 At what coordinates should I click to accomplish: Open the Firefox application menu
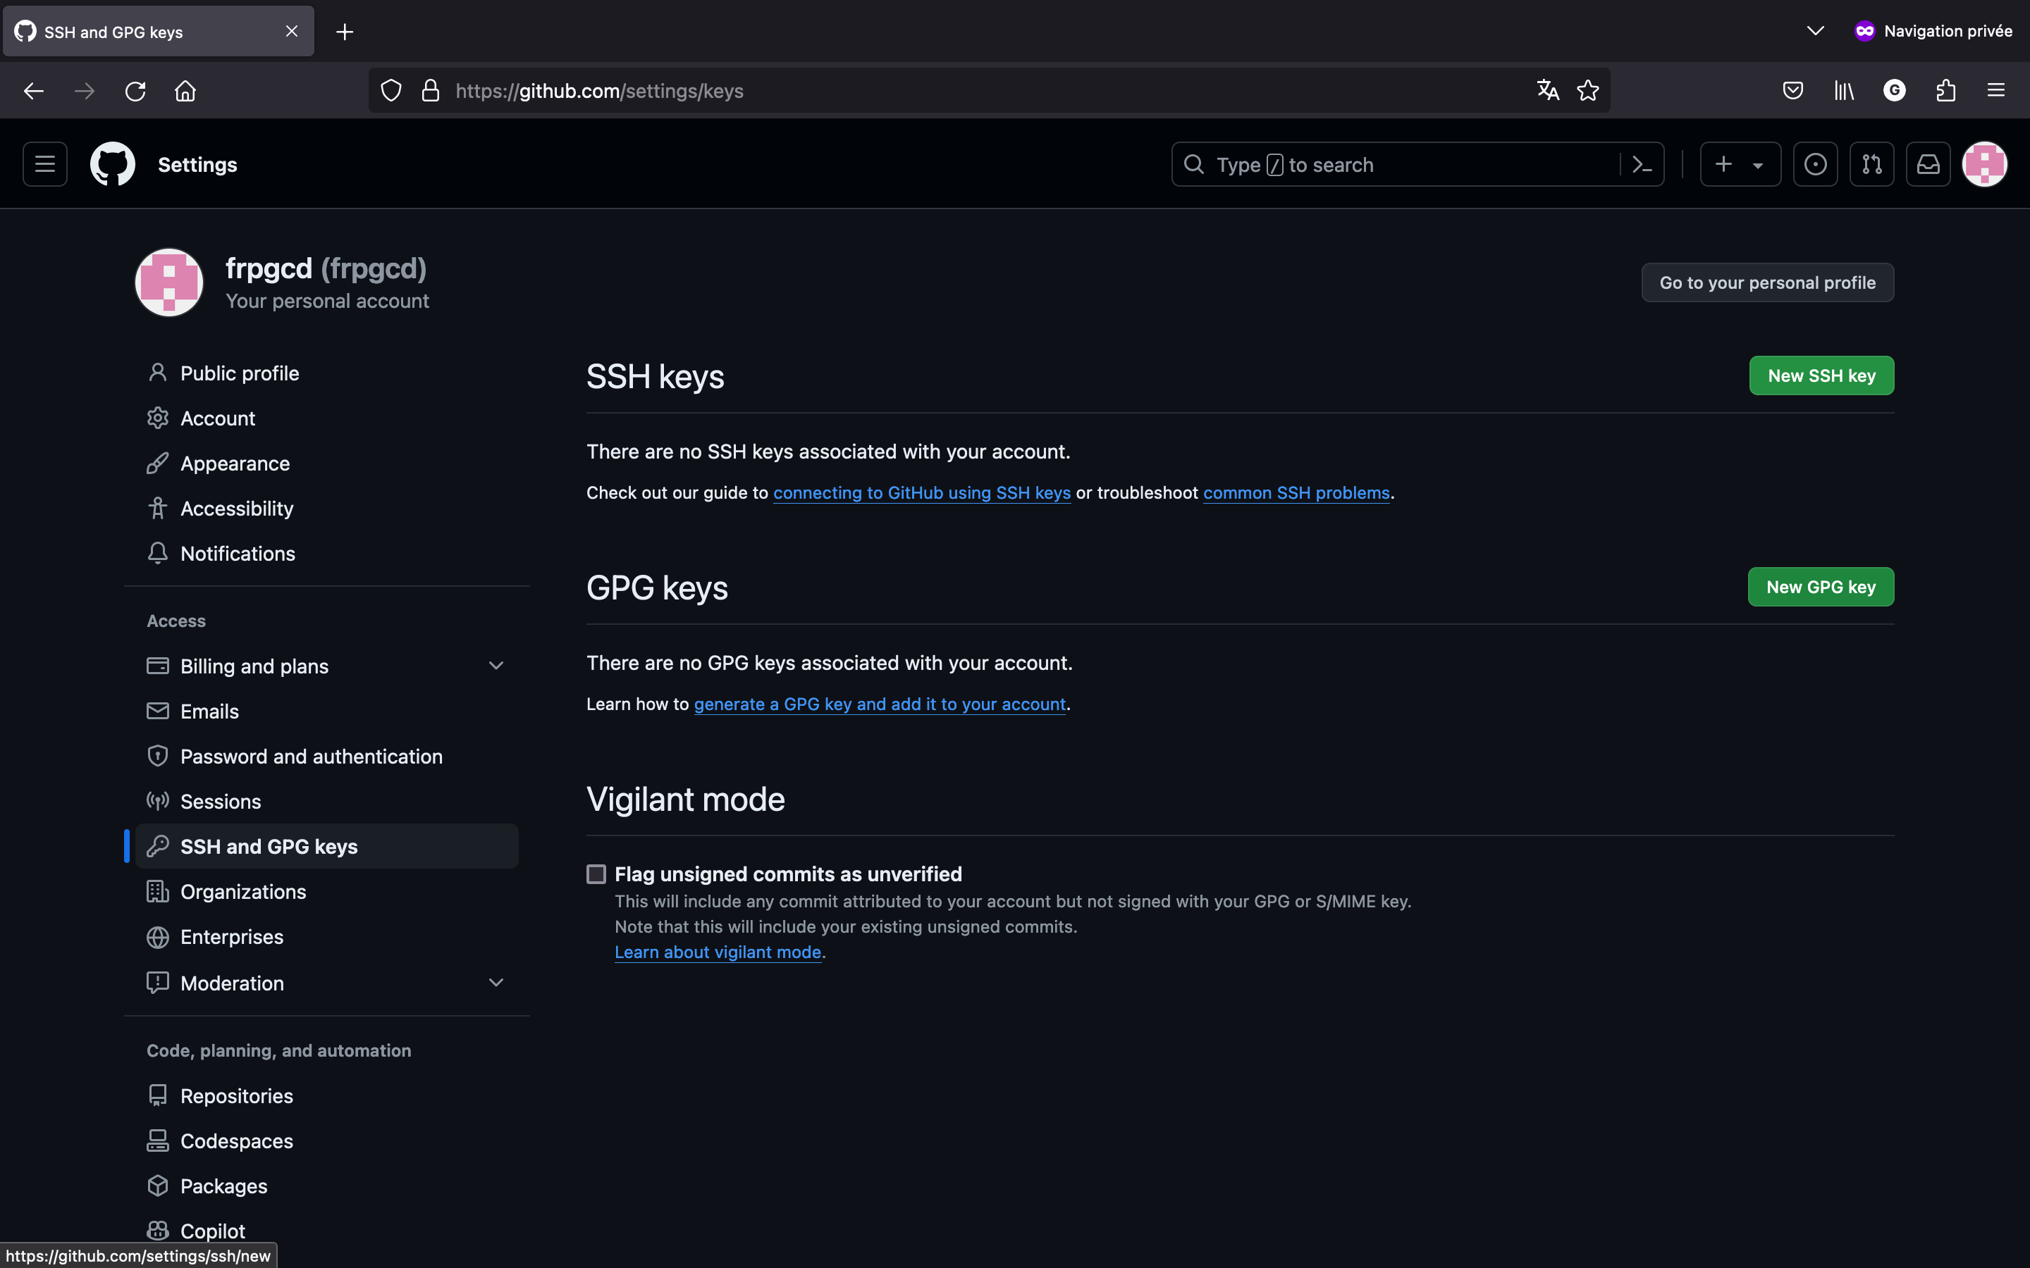click(x=1995, y=91)
